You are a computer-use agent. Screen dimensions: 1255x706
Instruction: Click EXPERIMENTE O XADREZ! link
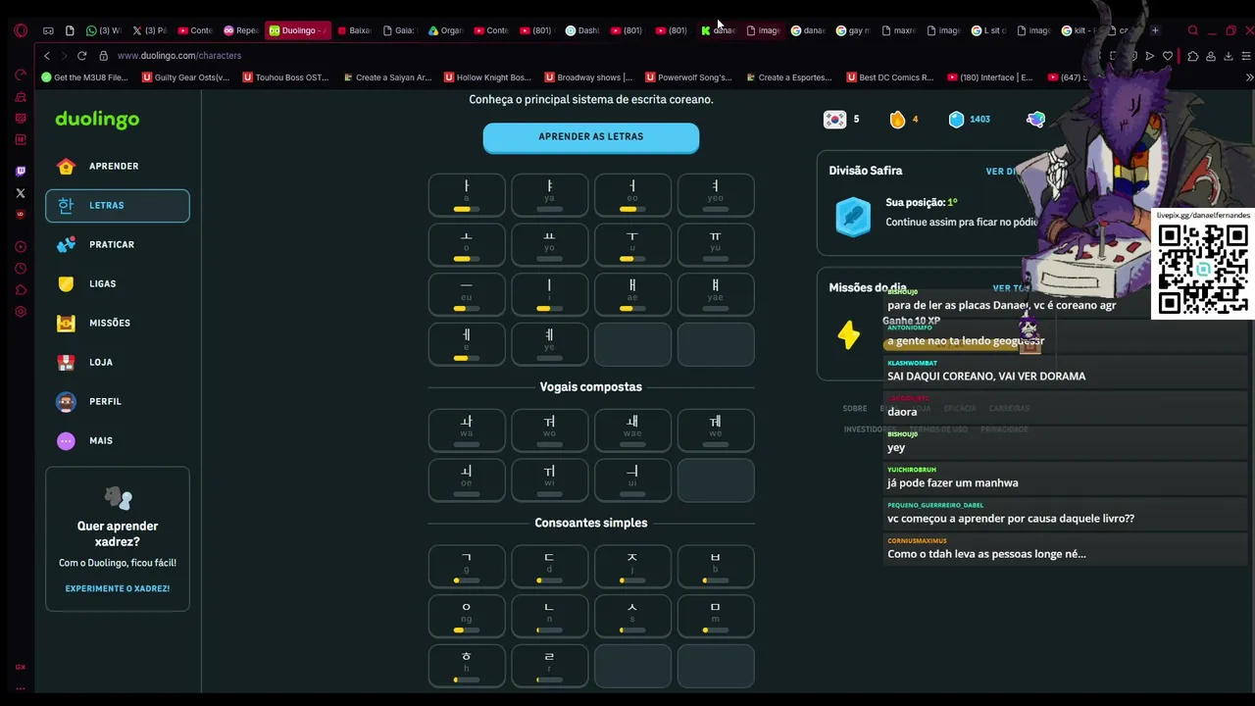click(x=118, y=588)
